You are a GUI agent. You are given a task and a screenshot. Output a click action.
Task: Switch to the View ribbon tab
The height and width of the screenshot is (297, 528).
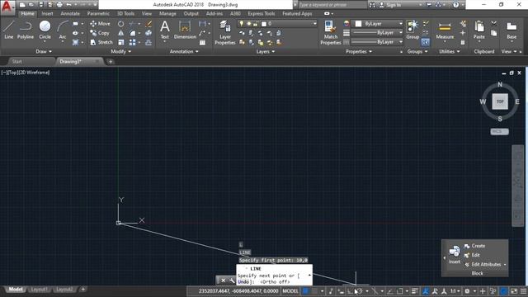[x=147, y=13]
